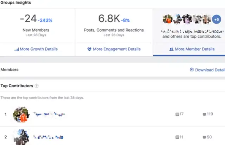
Task: Click the heart icon beside More Engagement Details
Action: coord(89,49)
